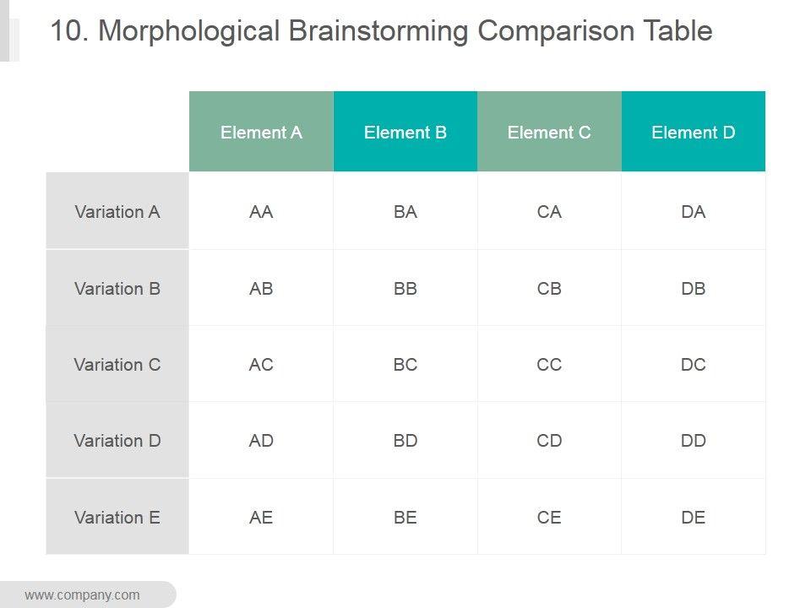Select the AA table cell
The height and width of the screenshot is (608, 811).
(261, 212)
